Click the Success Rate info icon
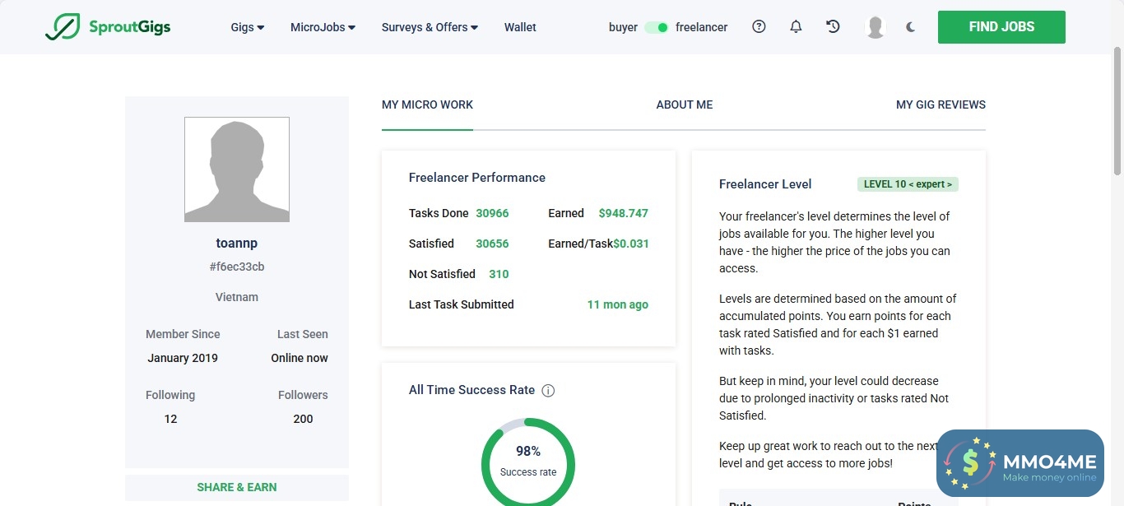This screenshot has height=506, width=1124. (548, 391)
